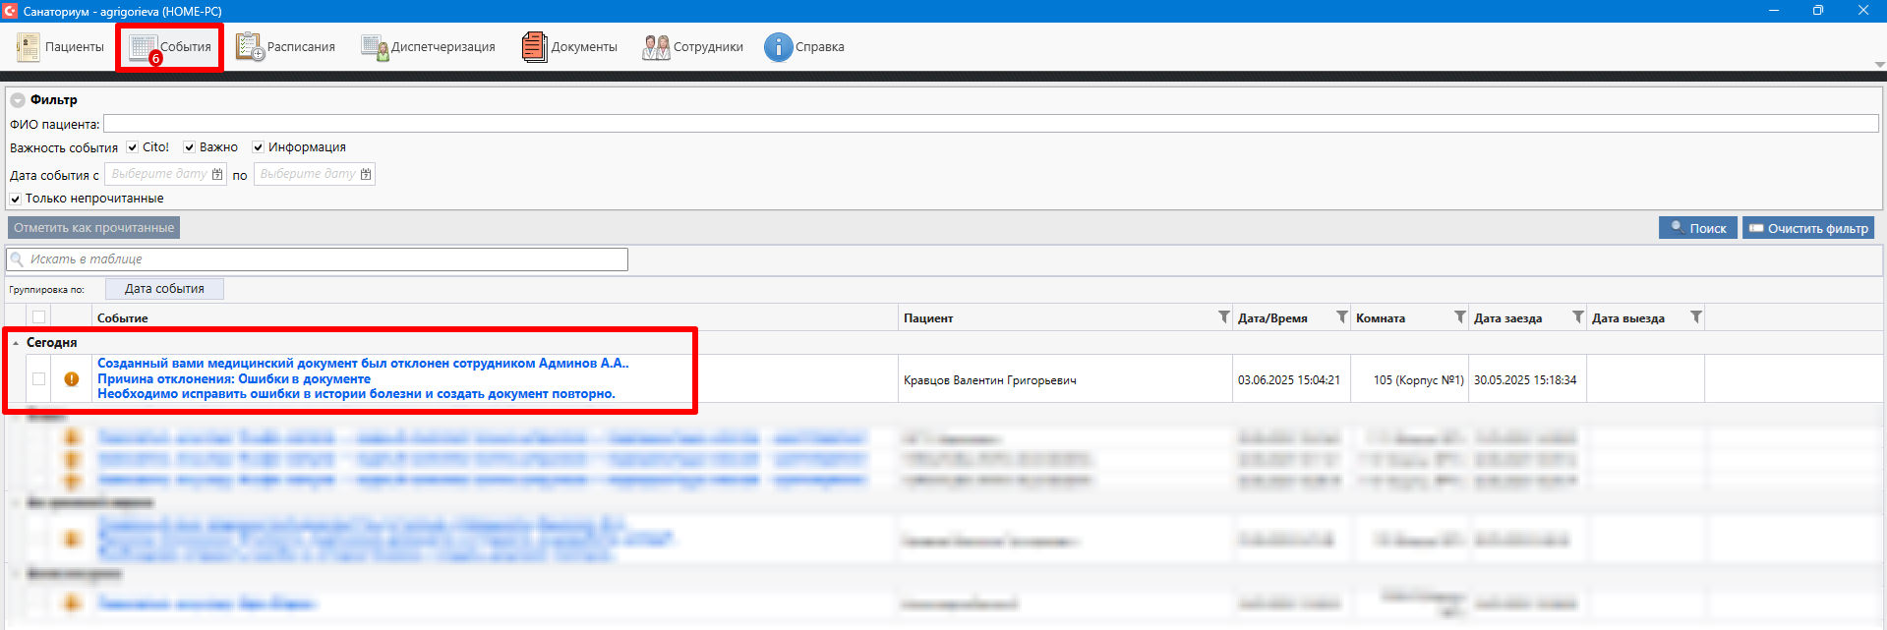Switch to the События tab

[x=171, y=47]
